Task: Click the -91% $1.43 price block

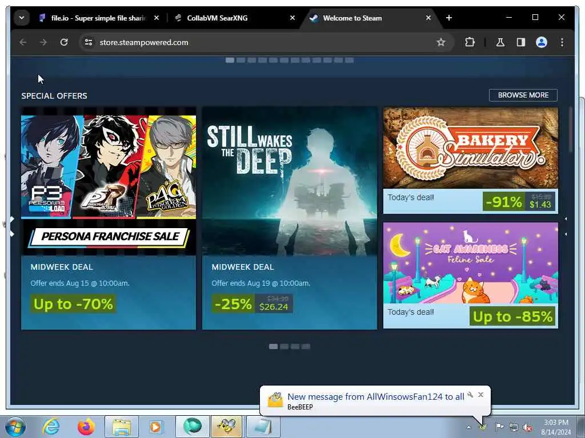Action: [x=519, y=201]
